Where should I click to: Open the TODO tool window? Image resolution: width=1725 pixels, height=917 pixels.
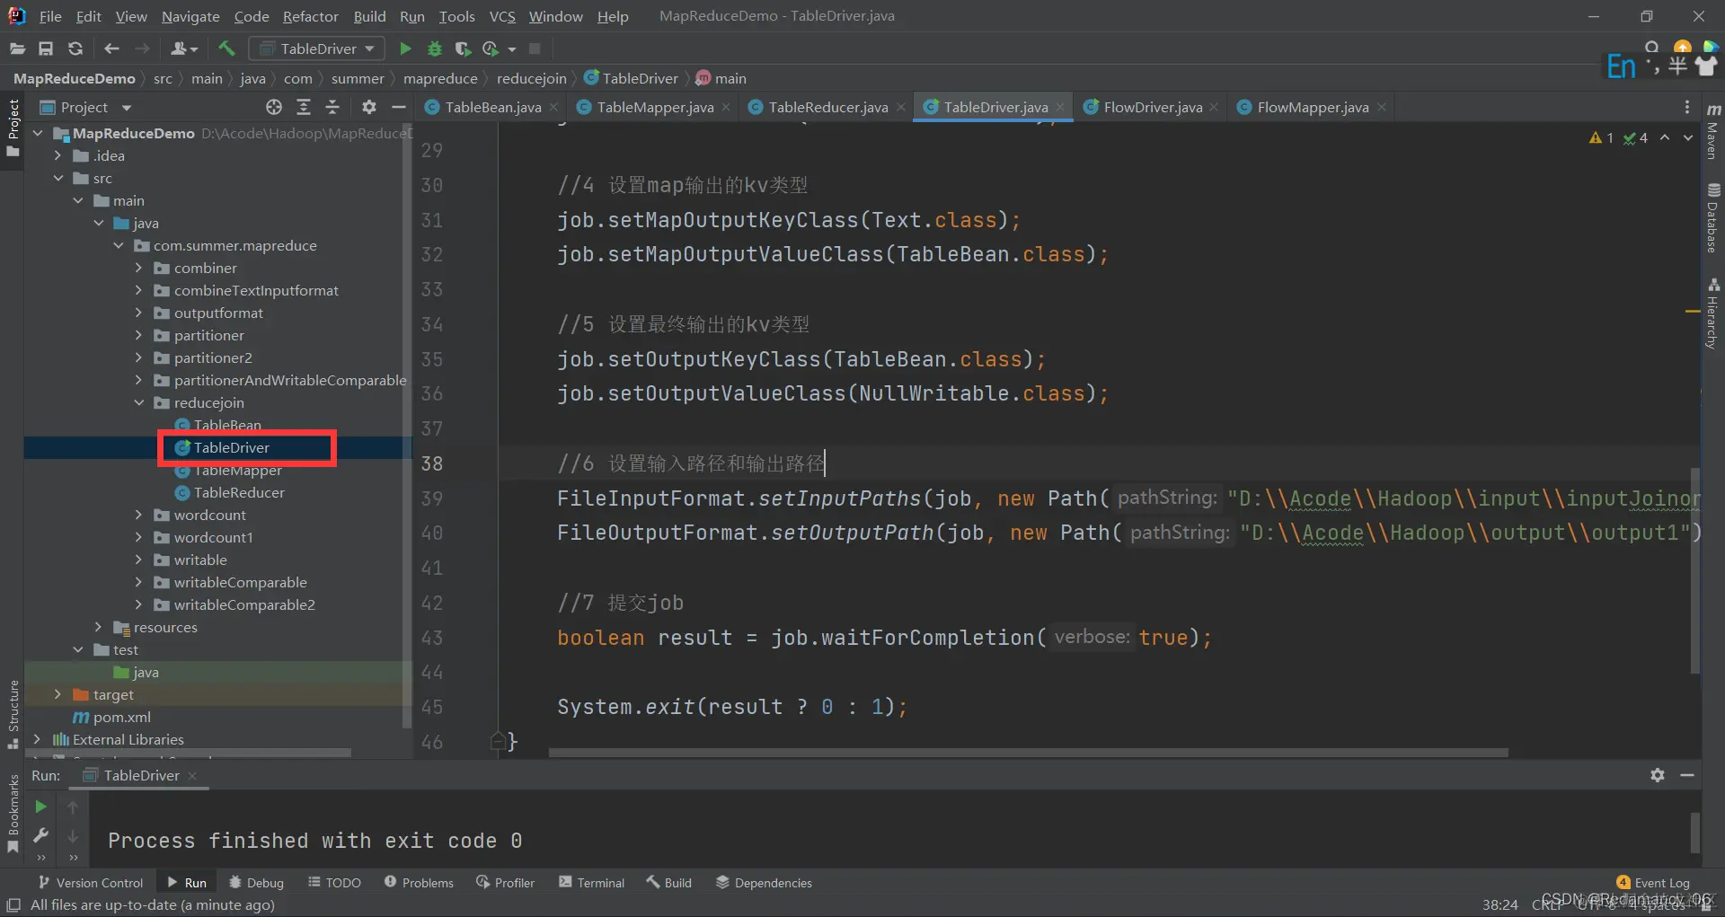(334, 883)
